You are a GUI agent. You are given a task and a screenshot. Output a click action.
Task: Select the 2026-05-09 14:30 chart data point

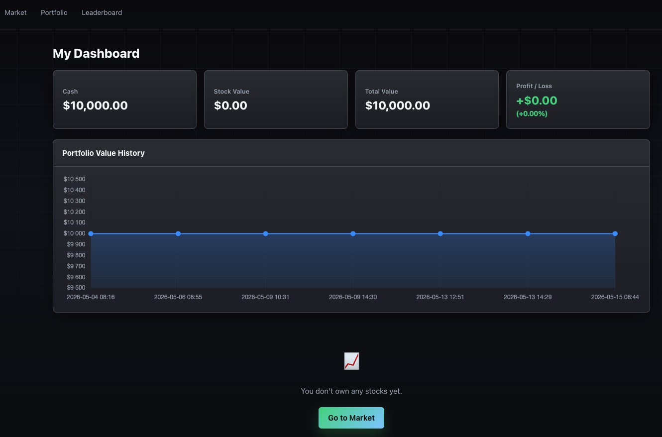(x=353, y=233)
